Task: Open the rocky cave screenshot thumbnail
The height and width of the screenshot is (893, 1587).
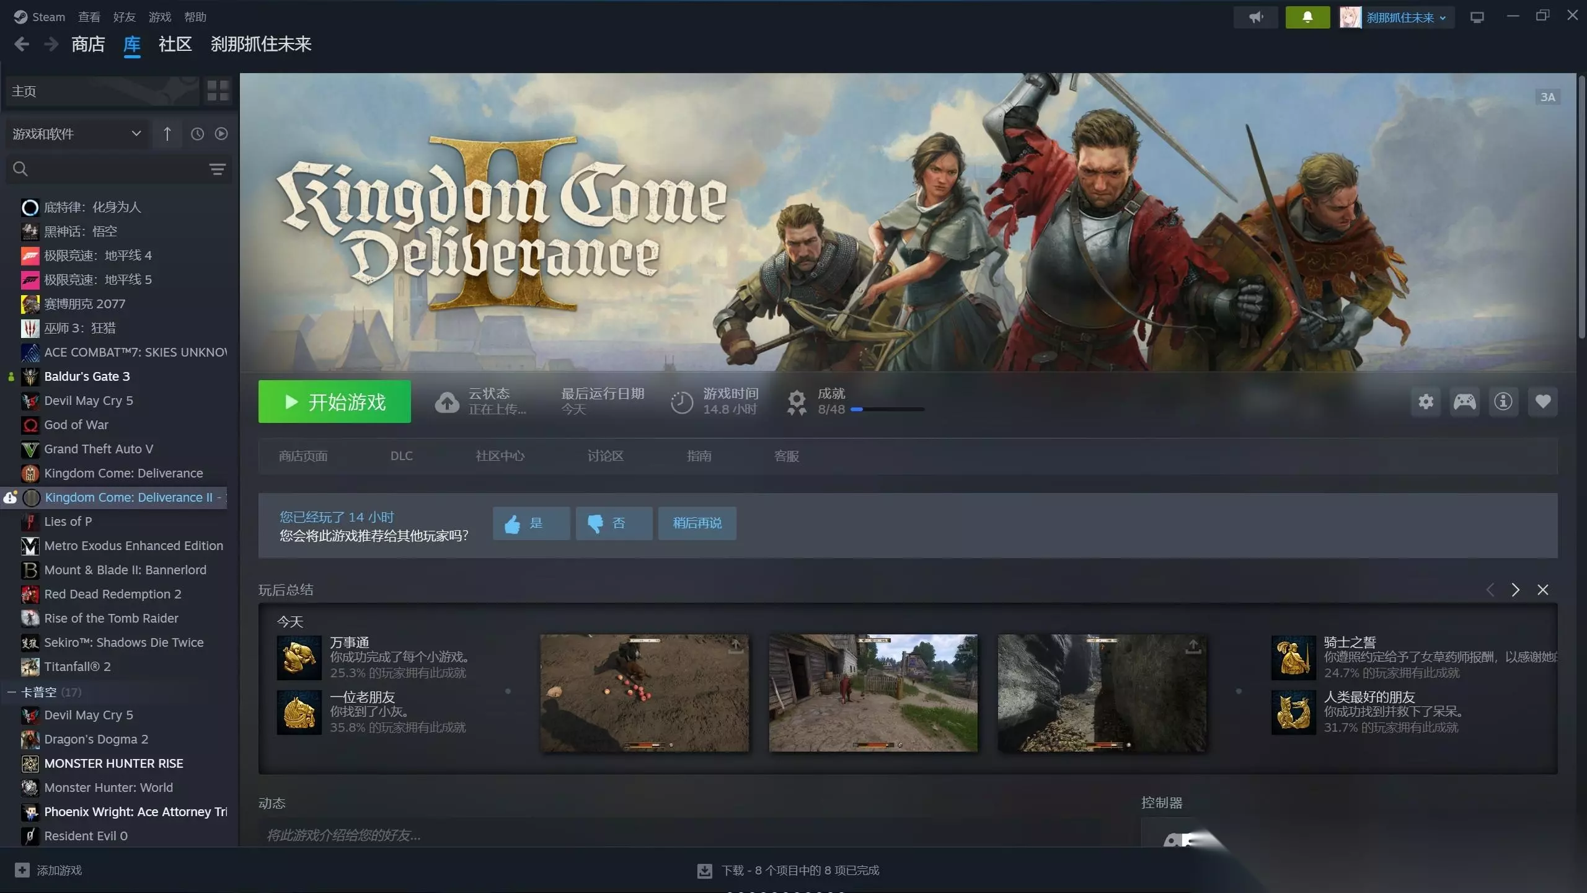Action: pos(1102,693)
